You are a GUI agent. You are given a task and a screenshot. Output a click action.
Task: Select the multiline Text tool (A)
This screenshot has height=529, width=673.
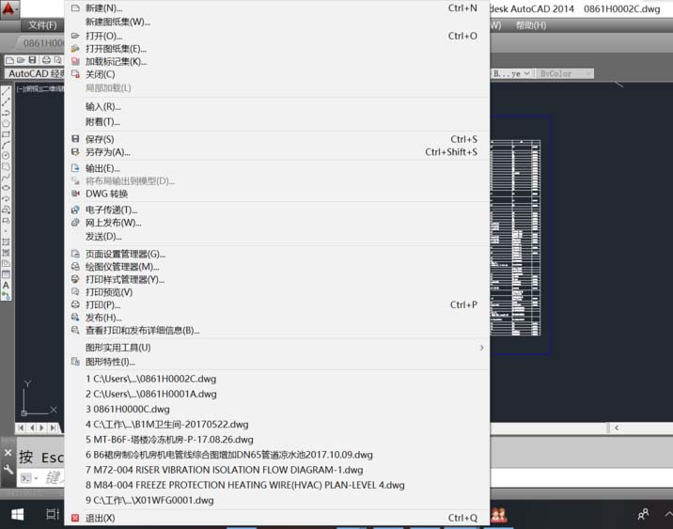[x=6, y=285]
